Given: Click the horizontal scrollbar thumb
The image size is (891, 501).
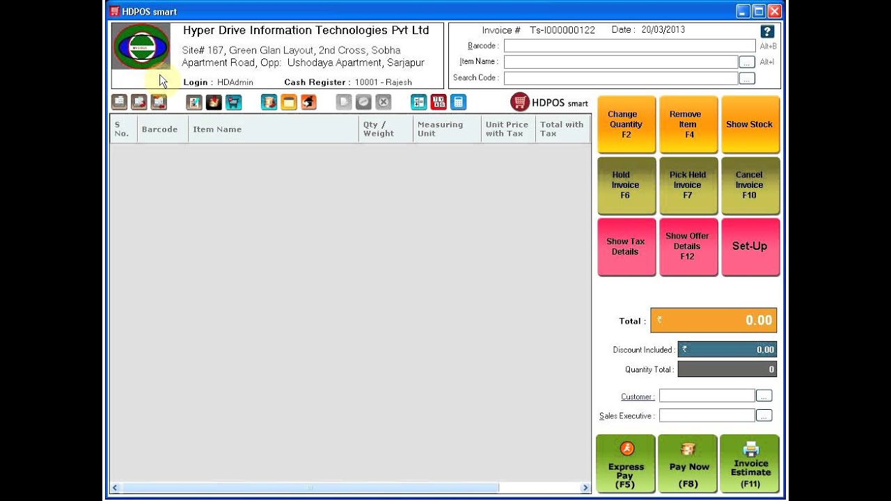Looking at the screenshot, I should tap(310, 488).
